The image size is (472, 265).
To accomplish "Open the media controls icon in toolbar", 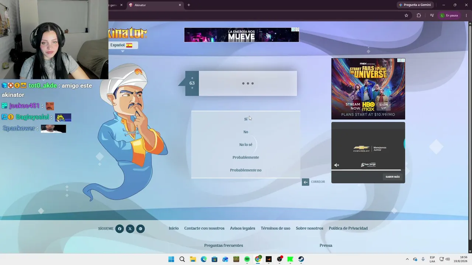I will click(x=432, y=15).
